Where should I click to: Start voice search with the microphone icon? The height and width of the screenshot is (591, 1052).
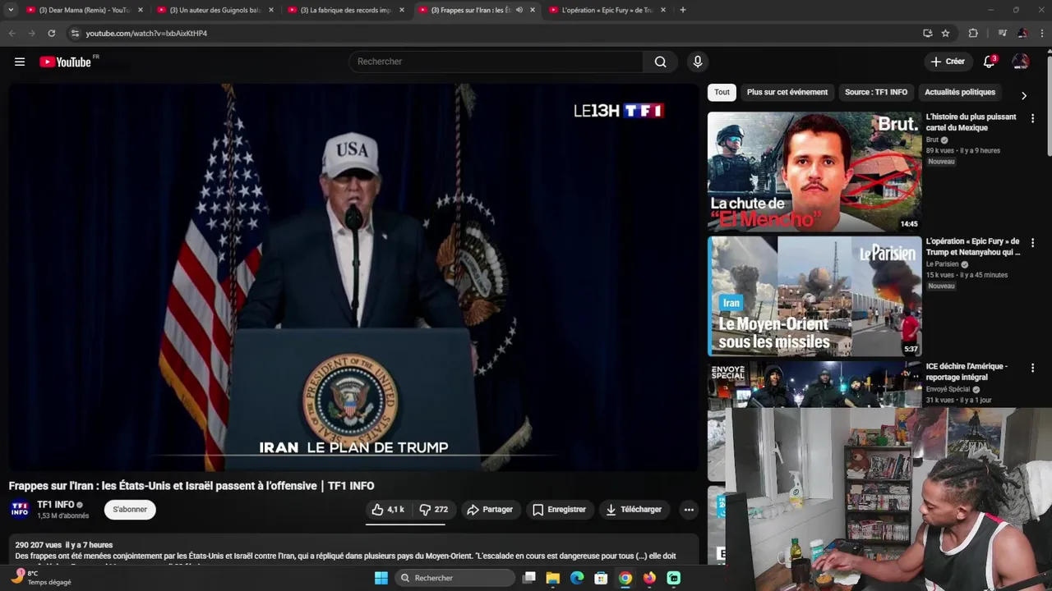698,62
